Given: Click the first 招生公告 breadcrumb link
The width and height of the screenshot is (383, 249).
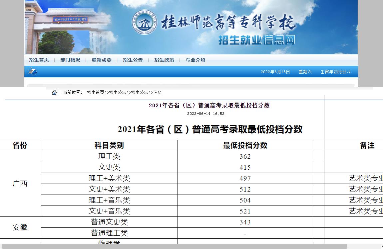Looking at the screenshot, I should [118, 93].
